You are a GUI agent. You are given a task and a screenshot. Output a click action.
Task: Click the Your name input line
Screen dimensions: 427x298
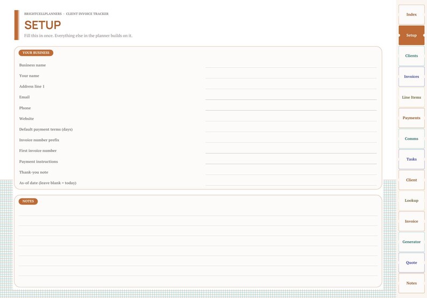[291, 75]
